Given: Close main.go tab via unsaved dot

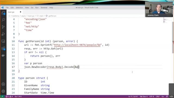Looking at the screenshot, I should 21,12.
